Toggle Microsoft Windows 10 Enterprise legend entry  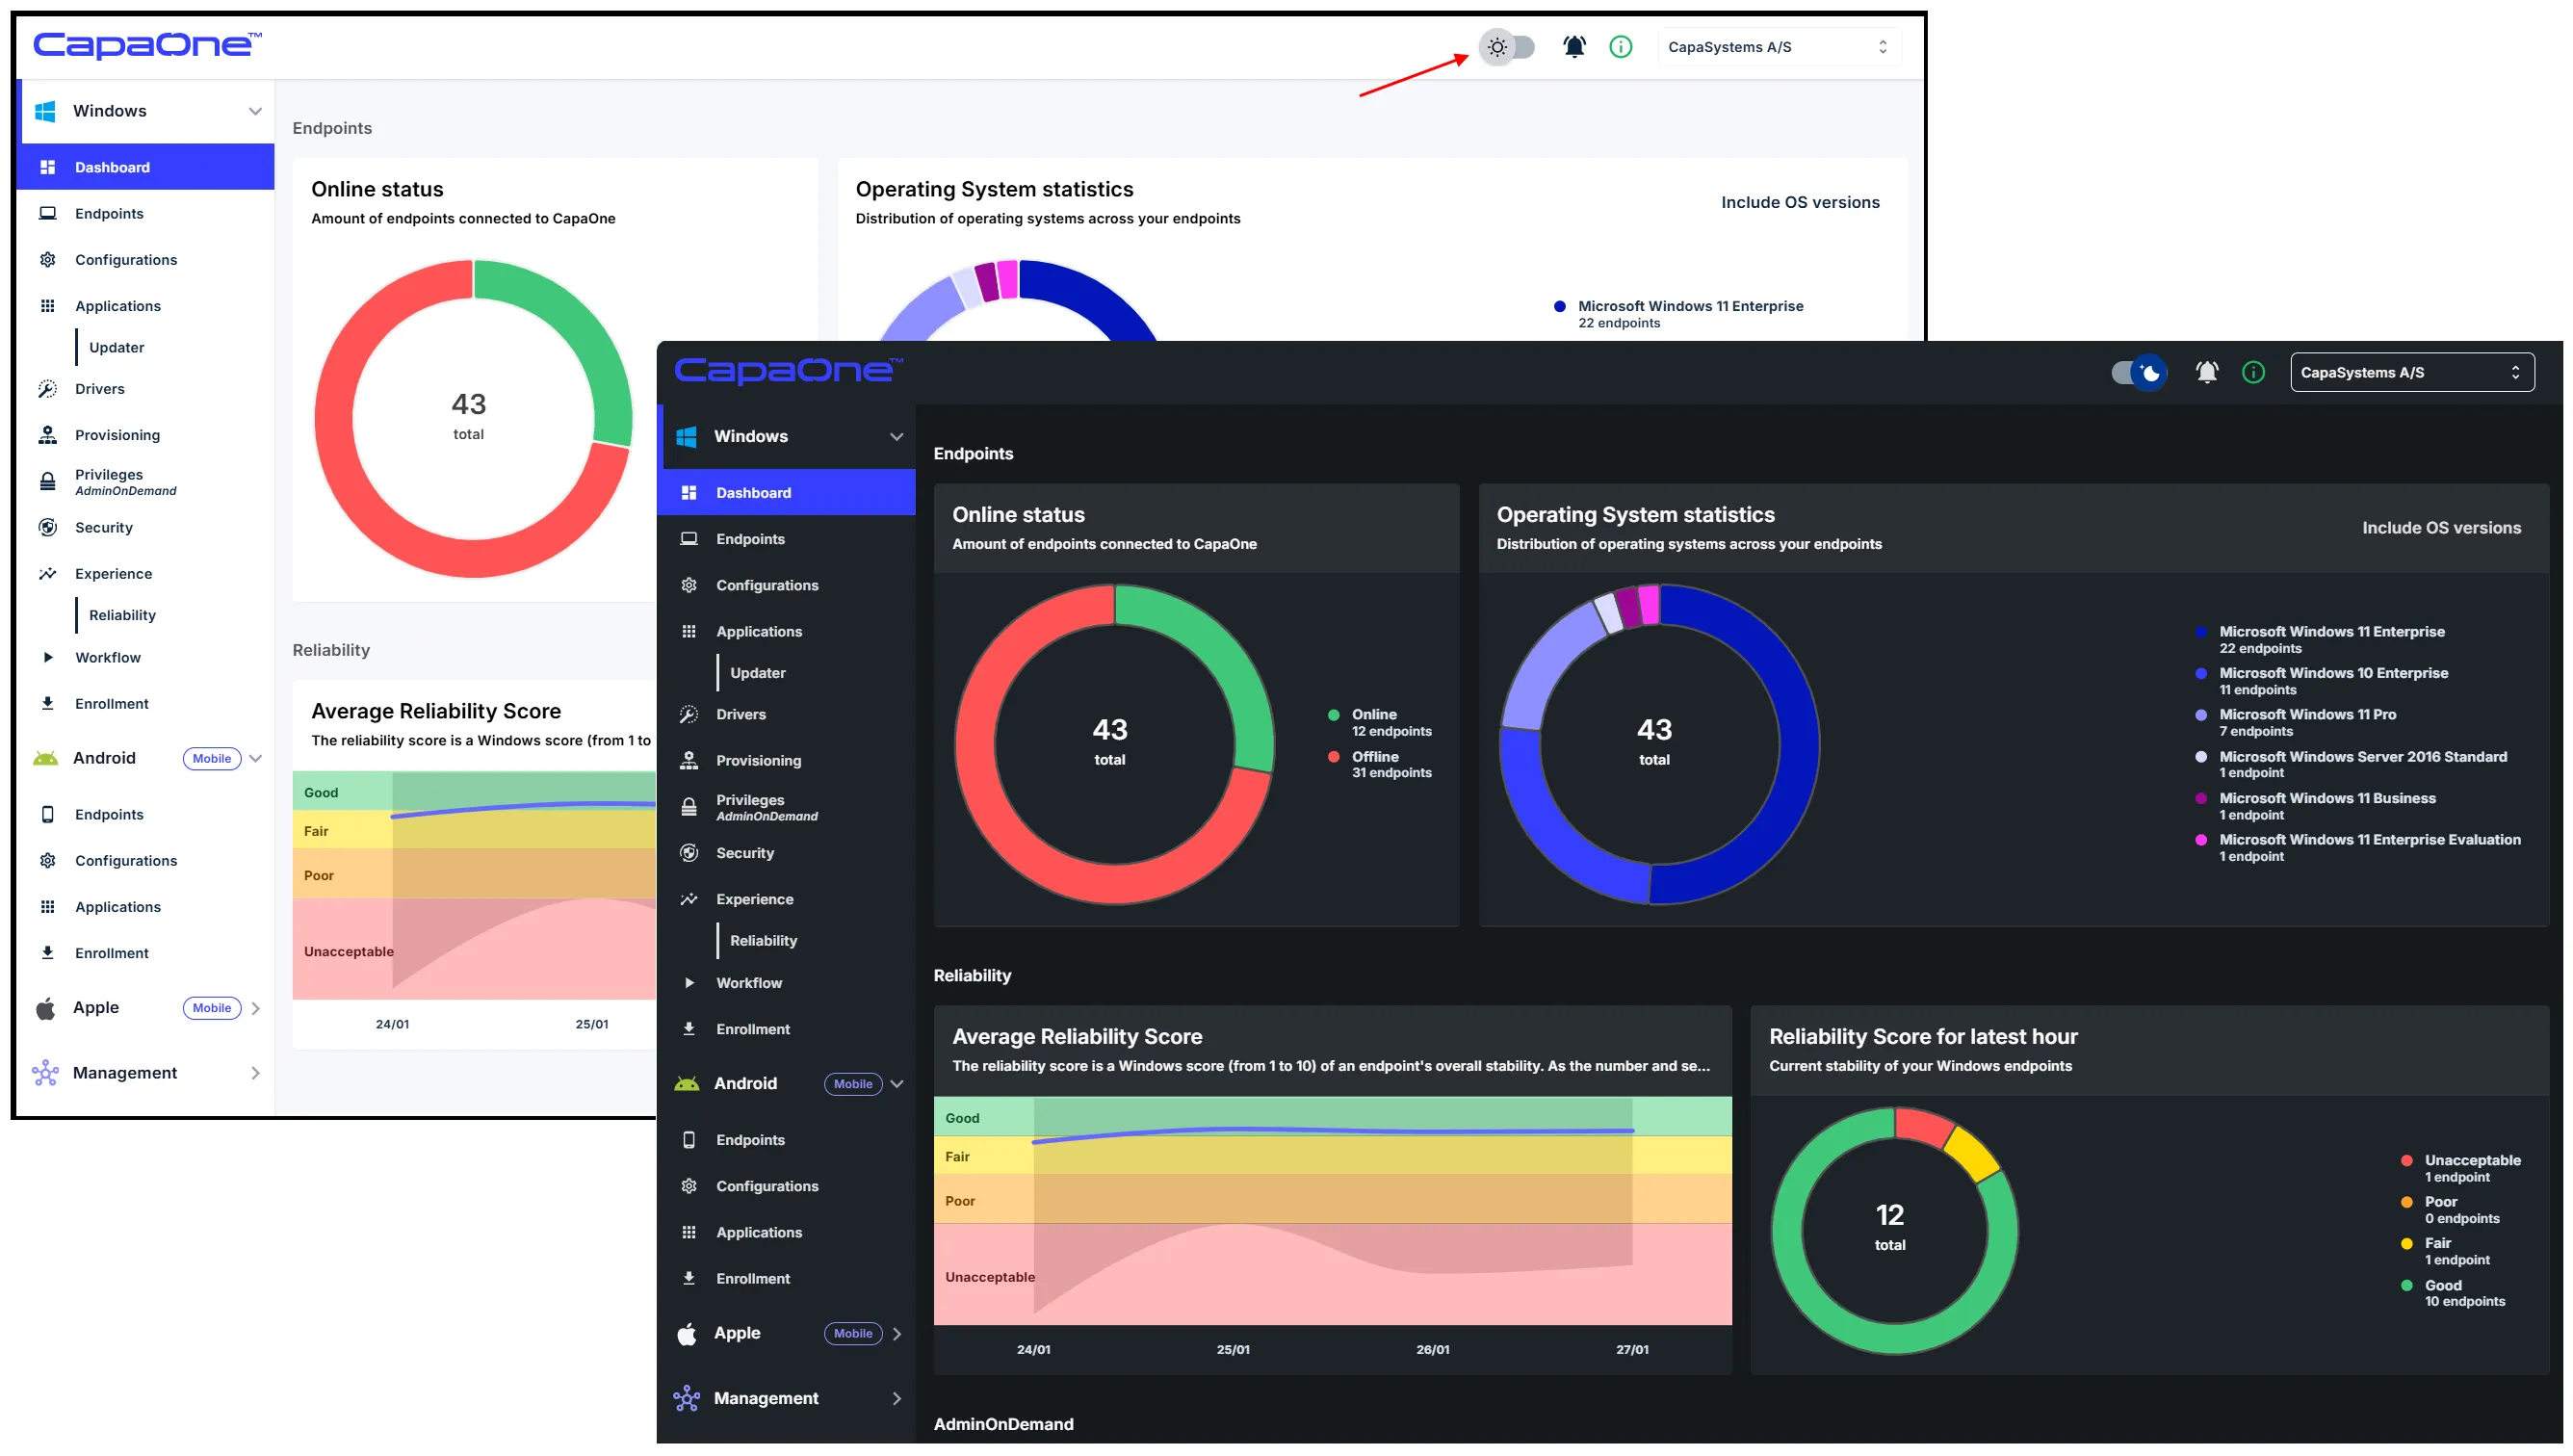[2322, 681]
